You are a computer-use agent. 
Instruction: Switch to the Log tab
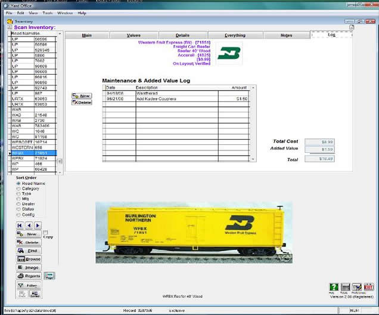click(x=331, y=35)
